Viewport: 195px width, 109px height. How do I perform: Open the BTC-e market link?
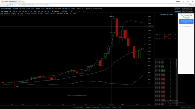pyautogui.click(x=28, y=8)
